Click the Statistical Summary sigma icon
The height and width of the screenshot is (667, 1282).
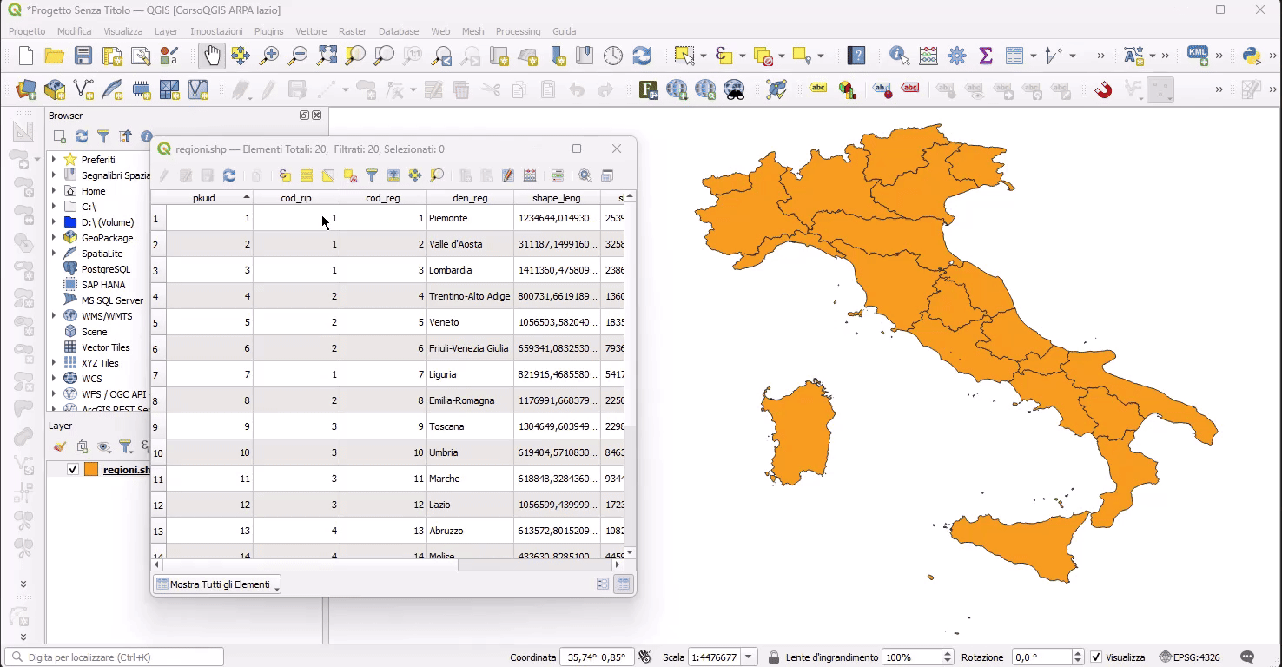(986, 56)
